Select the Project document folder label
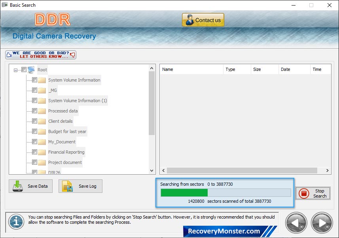Screen dimensions: 339x238 (x=65, y=162)
